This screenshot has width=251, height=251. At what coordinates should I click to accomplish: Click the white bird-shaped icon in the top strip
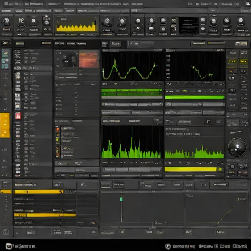[x=21, y=20]
